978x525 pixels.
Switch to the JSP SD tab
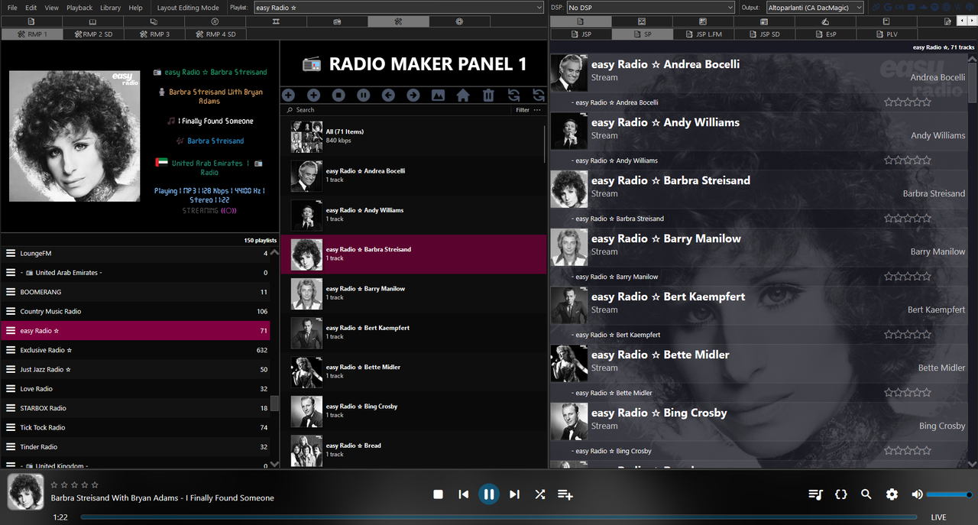point(765,34)
